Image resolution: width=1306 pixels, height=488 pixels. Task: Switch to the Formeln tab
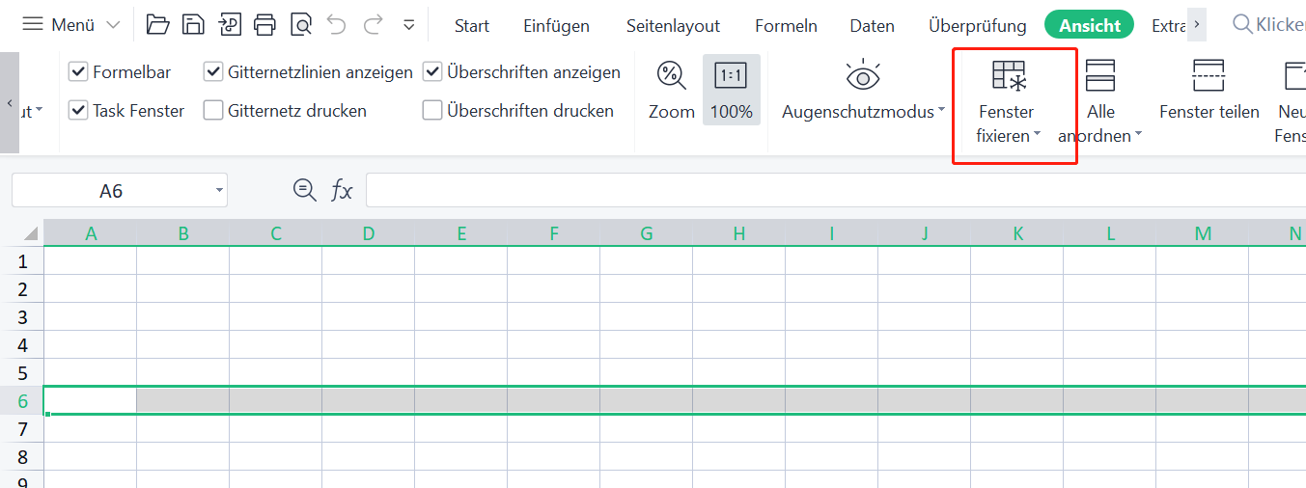tap(786, 26)
